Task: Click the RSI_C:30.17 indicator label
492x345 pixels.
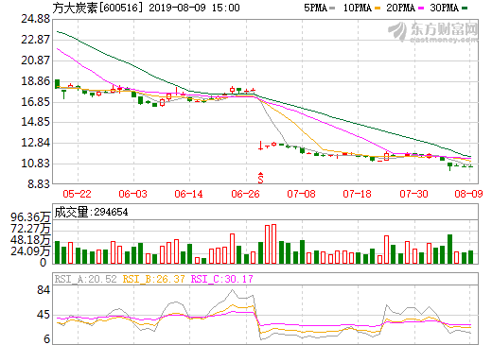Action: (222, 279)
